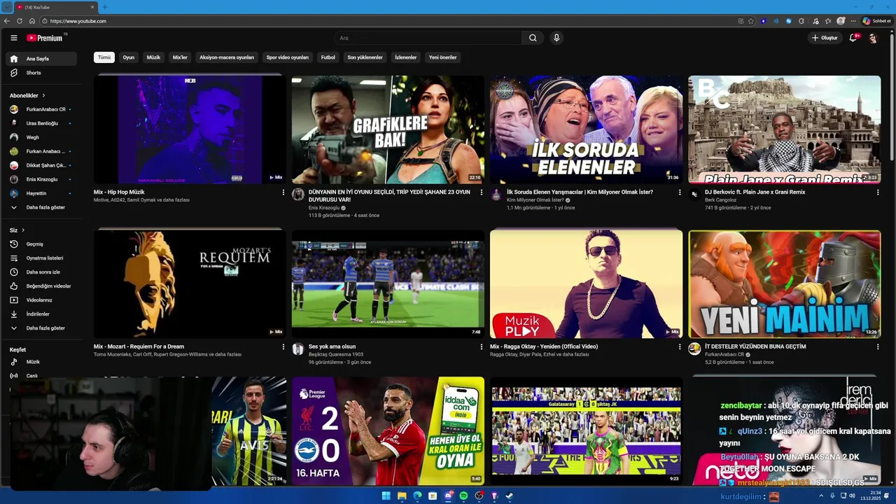Open more options for Ses yok ama olsun
The height and width of the screenshot is (504, 896).
click(482, 346)
